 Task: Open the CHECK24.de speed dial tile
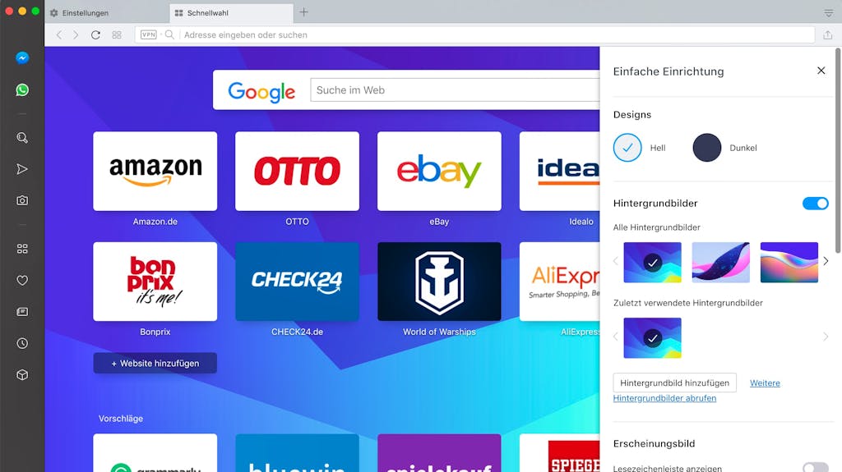click(x=297, y=282)
